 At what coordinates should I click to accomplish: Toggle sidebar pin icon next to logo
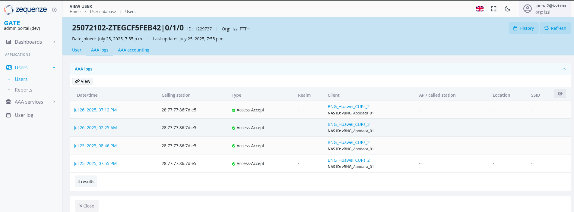(x=54, y=10)
